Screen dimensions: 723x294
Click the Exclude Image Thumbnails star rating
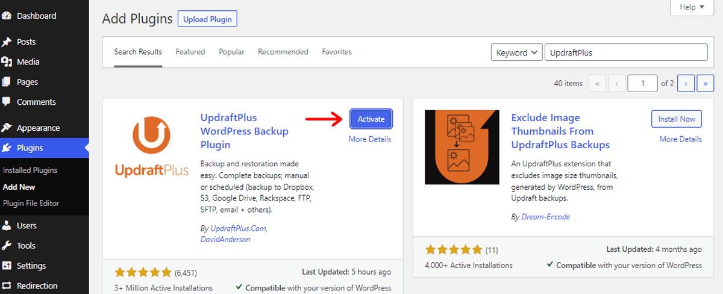click(x=454, y=249)
